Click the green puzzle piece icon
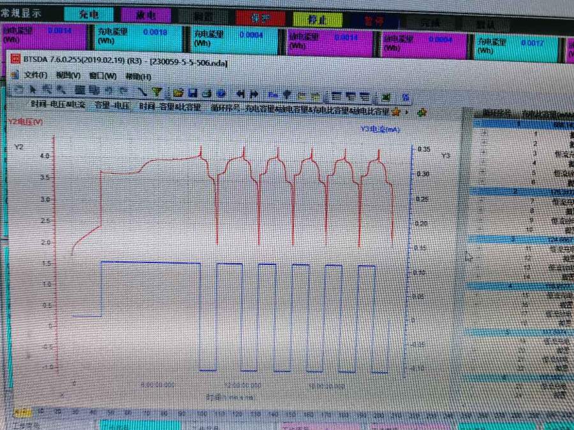The image size is (574, 430). point(422,113)
